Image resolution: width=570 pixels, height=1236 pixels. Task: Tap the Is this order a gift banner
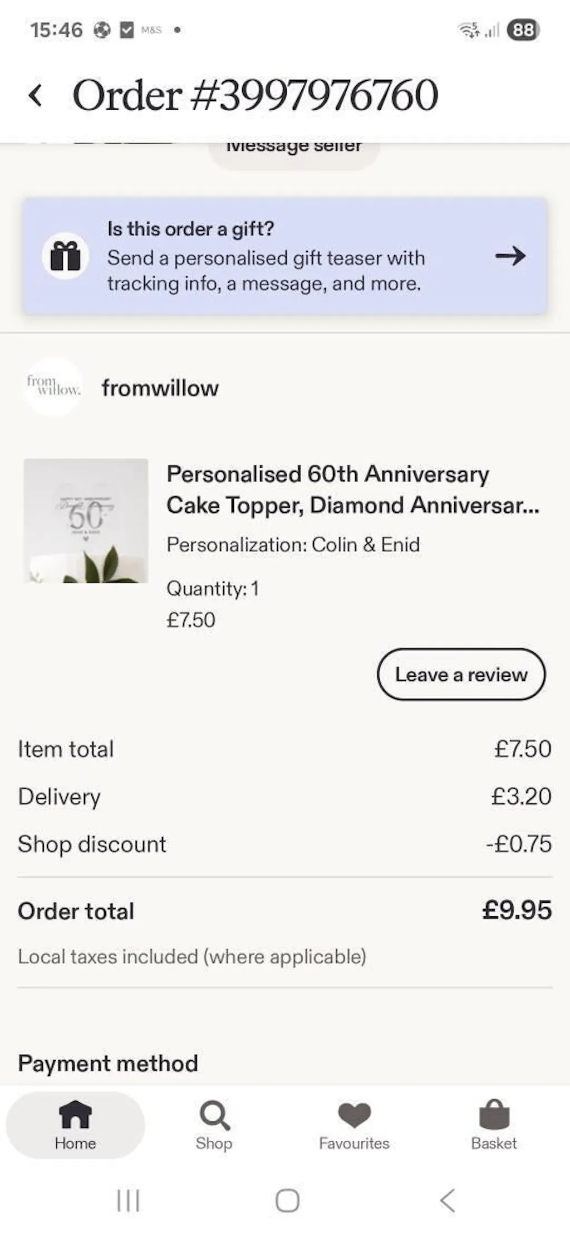tap(278, 257)
